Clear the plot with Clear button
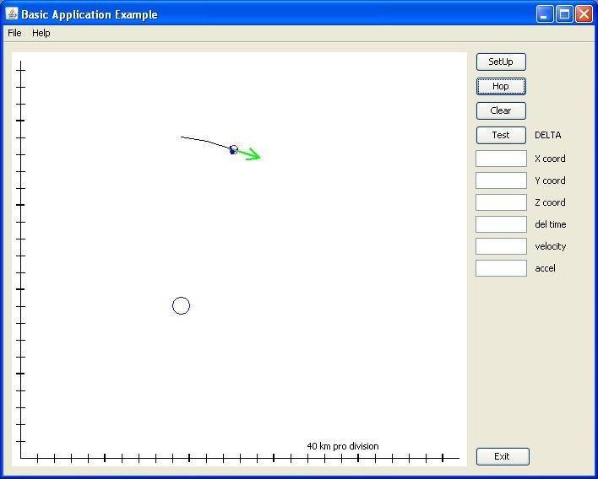The image size is (598, 479). click(x=501, y=110)
